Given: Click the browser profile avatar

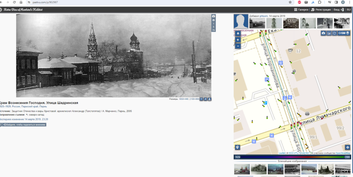Looking at the screenshot, I should pos(343,2).
